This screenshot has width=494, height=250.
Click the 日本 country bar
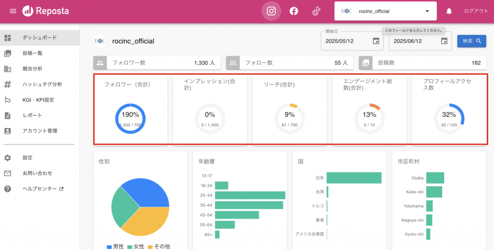[x=354, y=178]
